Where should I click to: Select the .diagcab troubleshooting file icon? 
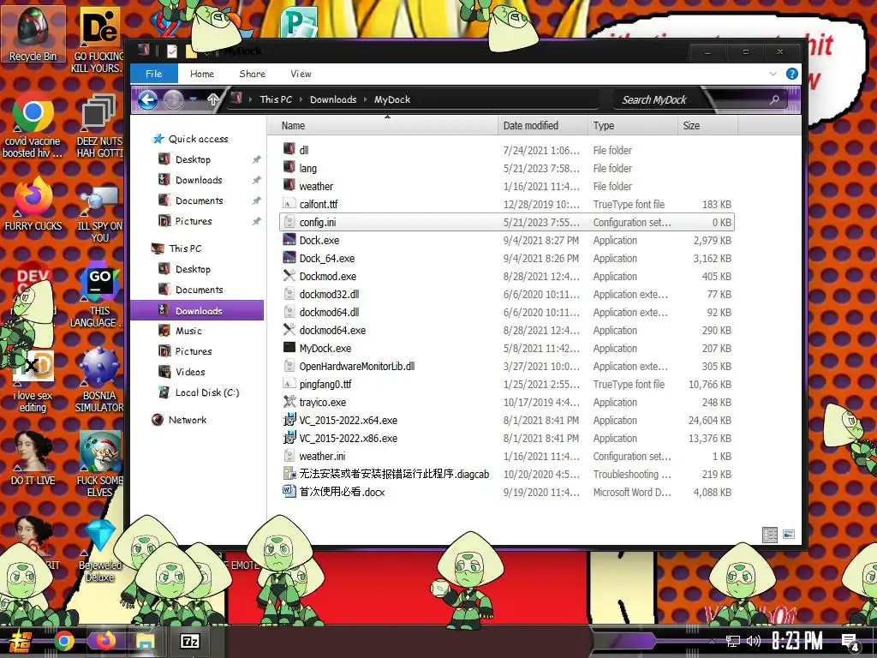(289, 474)
